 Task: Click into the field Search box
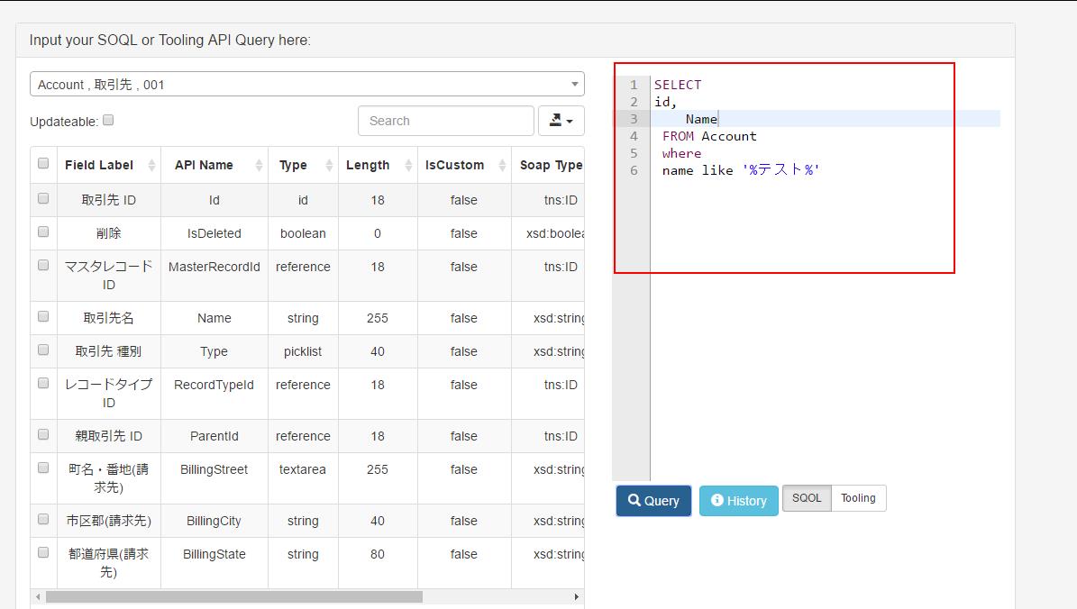[x=446, y=121]
